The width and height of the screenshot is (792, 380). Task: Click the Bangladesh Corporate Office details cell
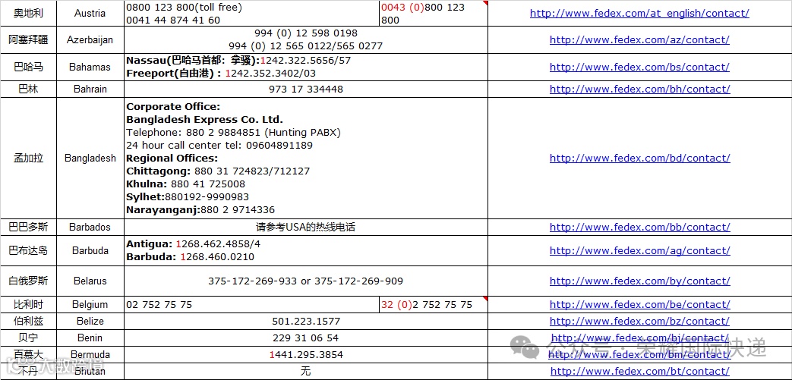pos(306,159)
